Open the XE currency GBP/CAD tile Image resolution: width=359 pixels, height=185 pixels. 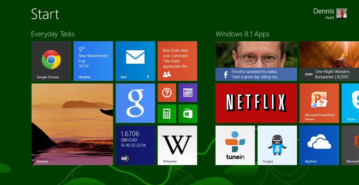coord(135,145)
